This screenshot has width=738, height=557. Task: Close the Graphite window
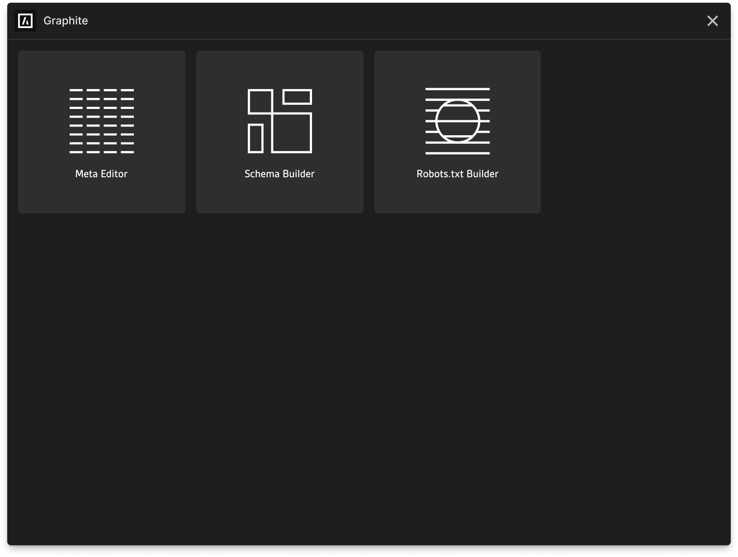[x=713, y=21]
